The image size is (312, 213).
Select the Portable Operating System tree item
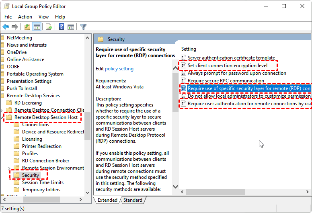coord(35,74)
